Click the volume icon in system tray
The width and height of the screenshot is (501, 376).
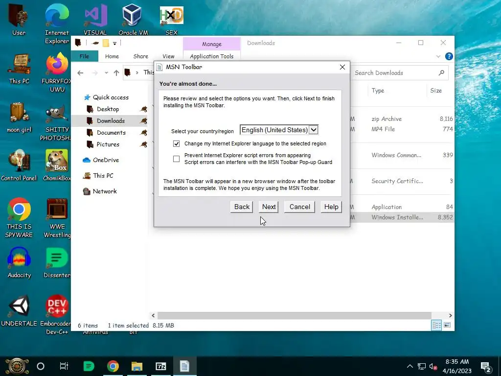click(433, 366)
